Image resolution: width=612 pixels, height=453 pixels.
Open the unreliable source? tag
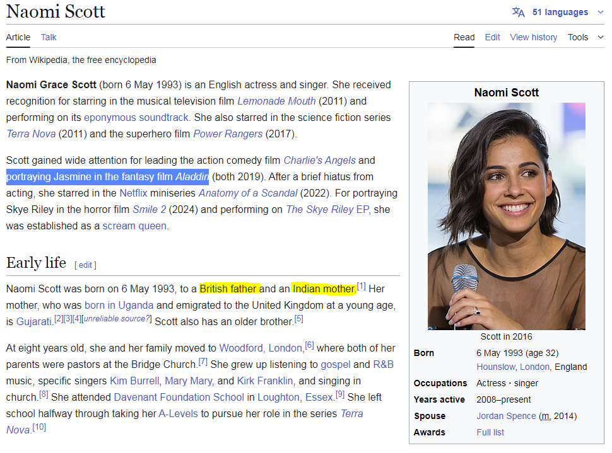[117, 319]
